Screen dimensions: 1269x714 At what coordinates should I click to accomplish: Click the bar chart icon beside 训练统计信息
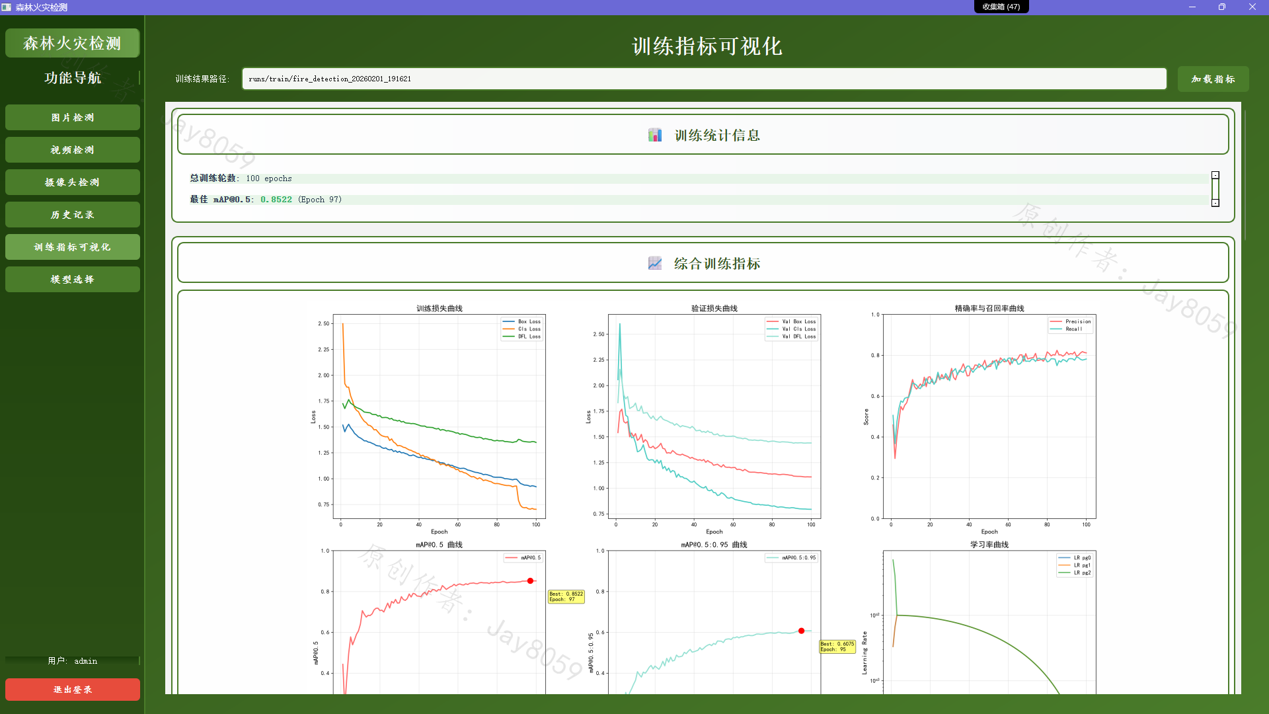pos(655,135)
